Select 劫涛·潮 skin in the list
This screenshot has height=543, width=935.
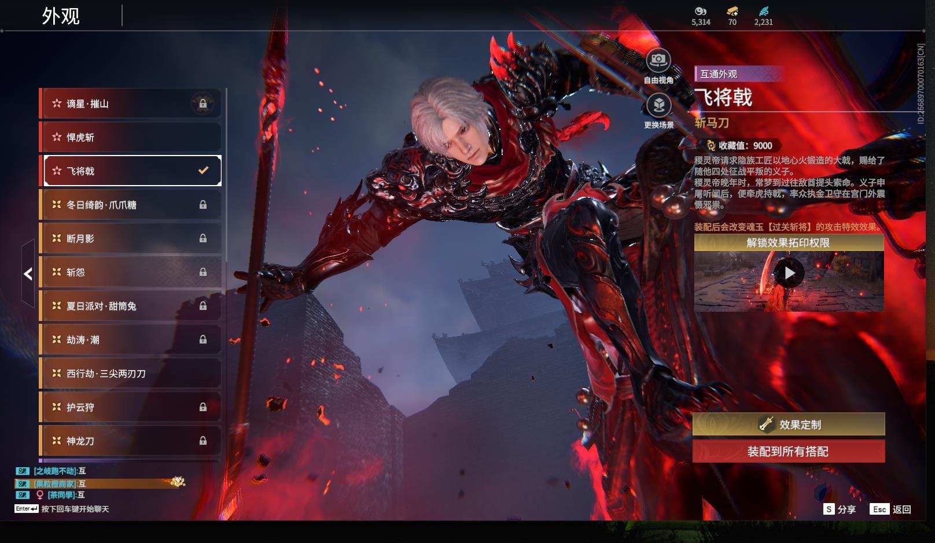pos(130,339)
